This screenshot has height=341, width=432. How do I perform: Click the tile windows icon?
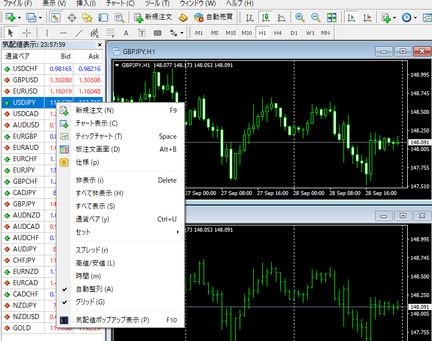click(x=332, y=17)
